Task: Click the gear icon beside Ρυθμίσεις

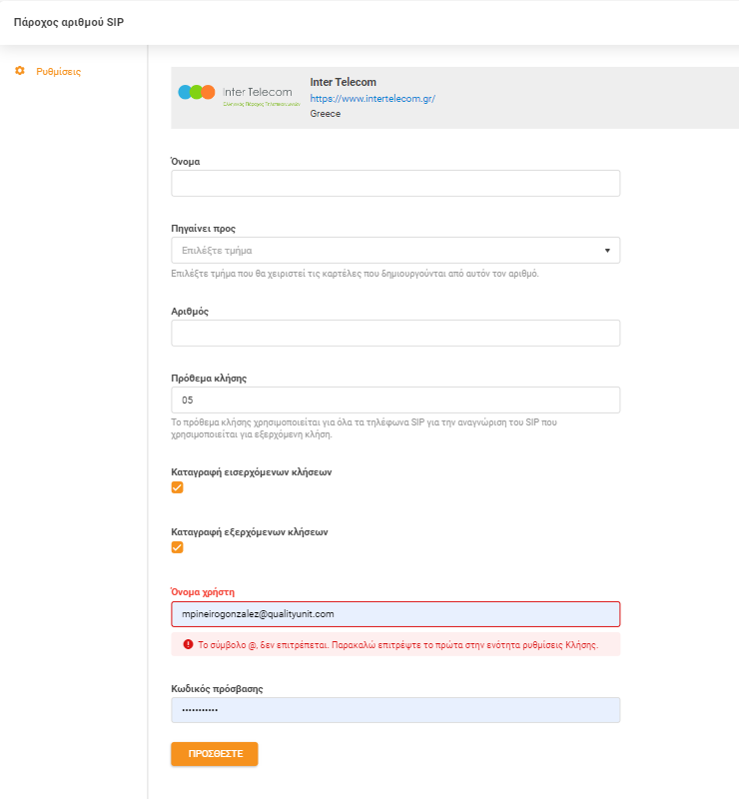Action: click(x=20, y=71)
